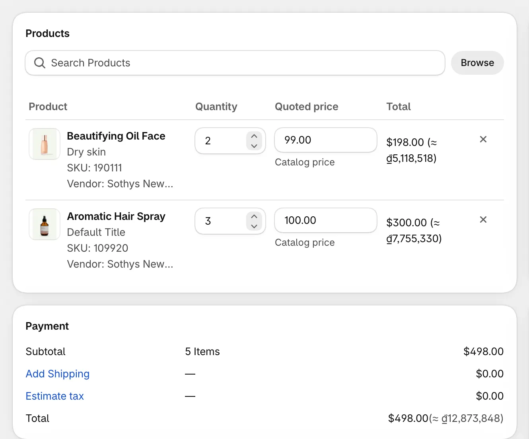Open the Browse products button
This screenshot has height=439, width=529.
[477, 63]
